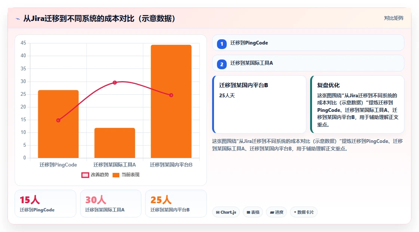Click the x-axis label 迁移到某国内平台B
419x232 pixels.
click(171, 165)
